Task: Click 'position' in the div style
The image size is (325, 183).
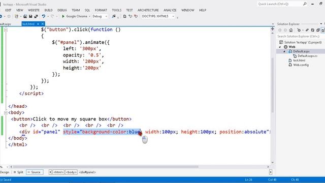Action: [x=231, y=132]
